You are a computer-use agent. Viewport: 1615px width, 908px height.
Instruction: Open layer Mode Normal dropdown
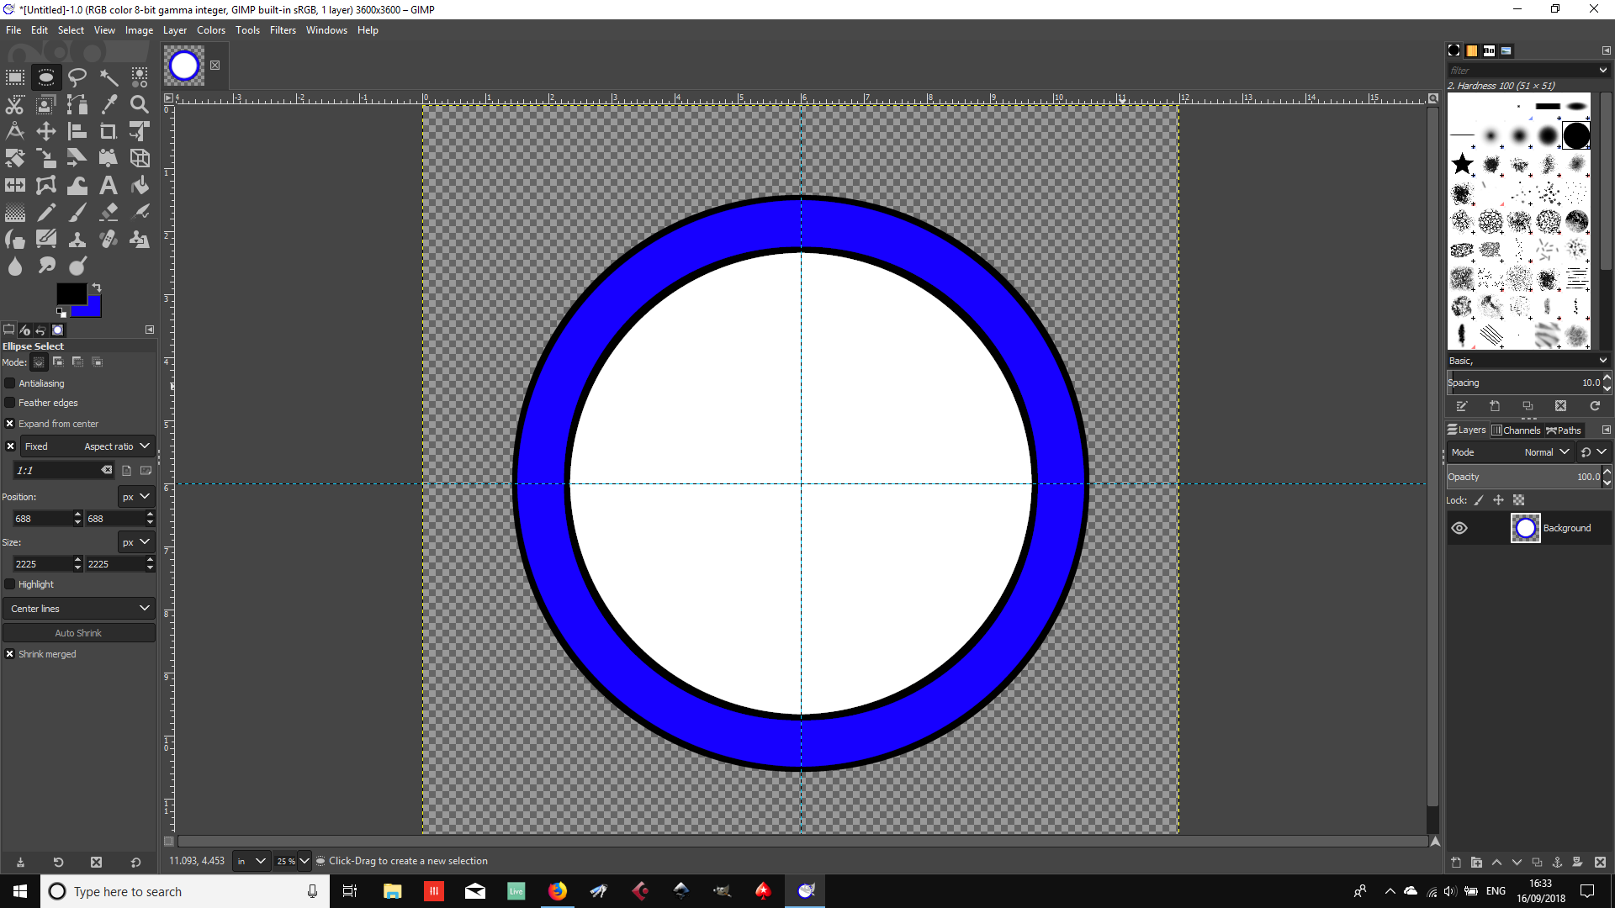[x=1546, y=452]
